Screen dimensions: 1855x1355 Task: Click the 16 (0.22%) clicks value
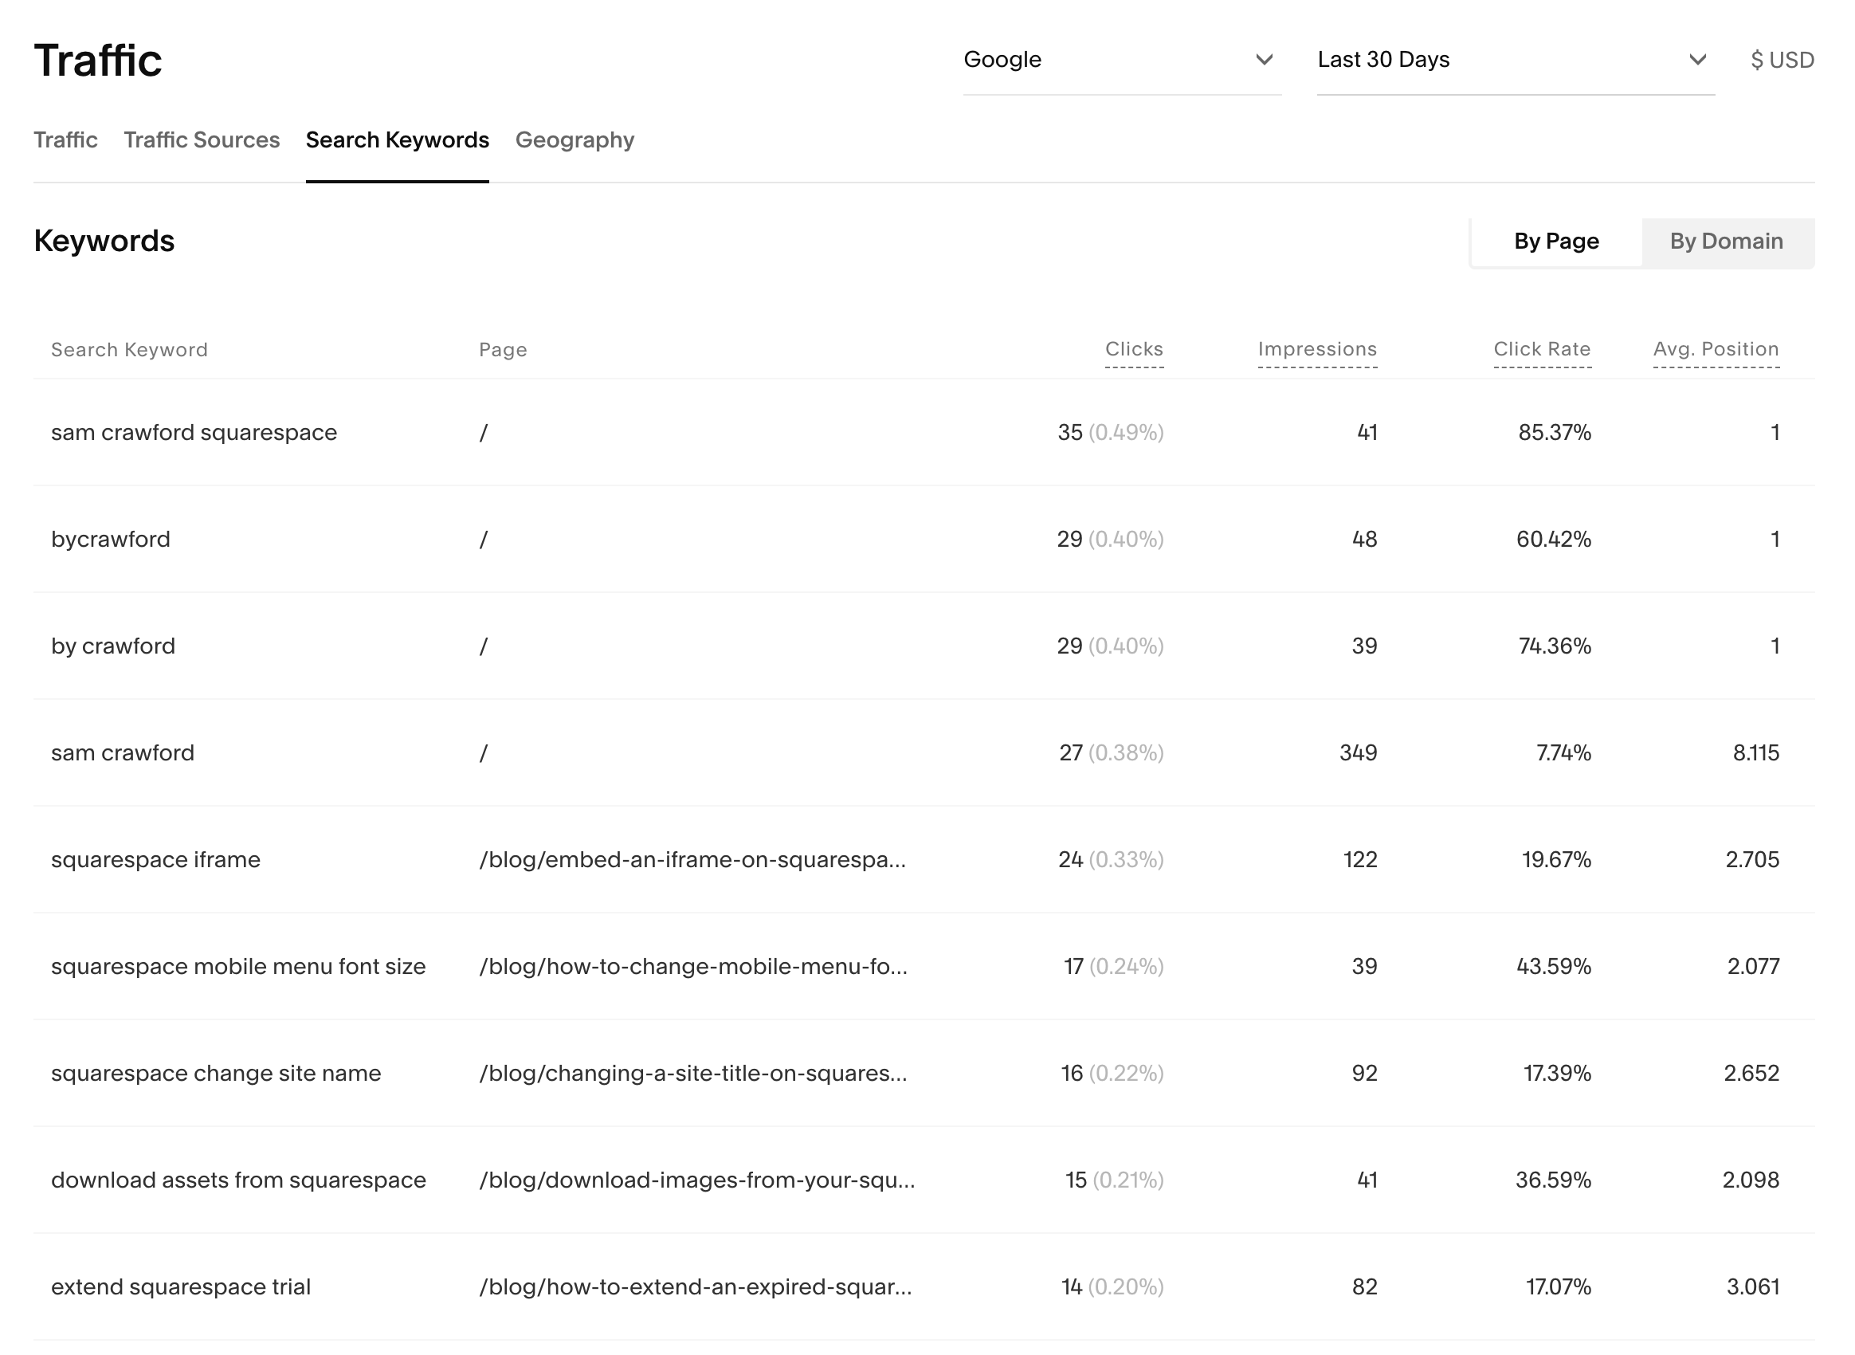tap(1112, 1074)
